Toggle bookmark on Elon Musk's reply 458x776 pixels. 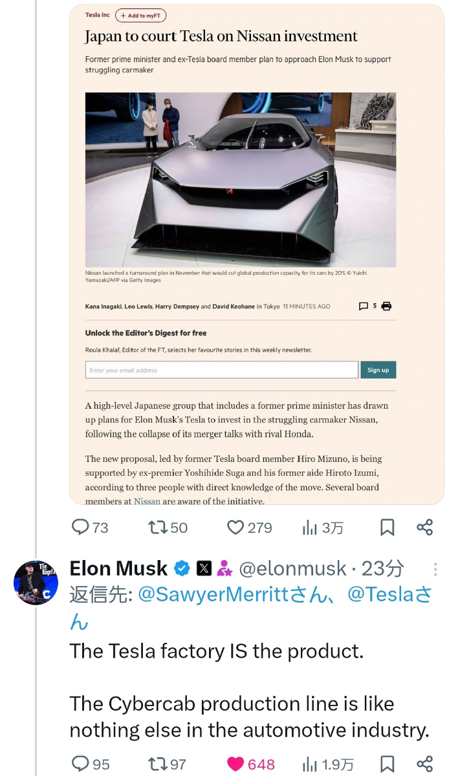(387, 764)
